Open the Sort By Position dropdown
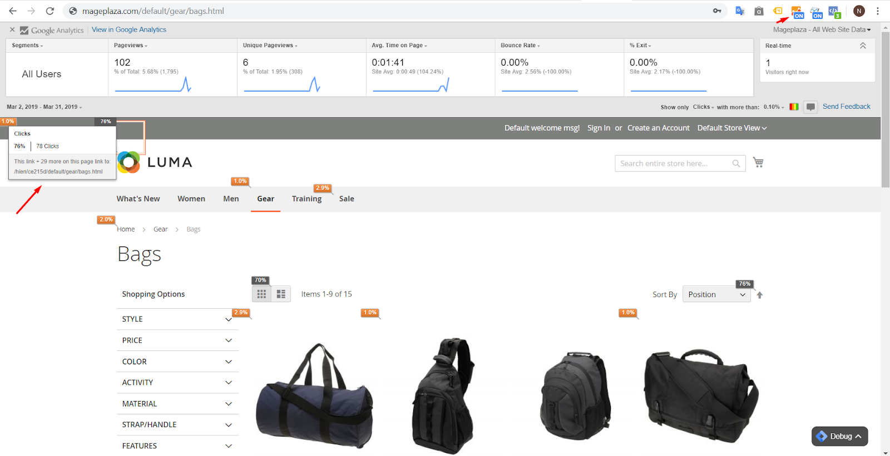Screen dimensions: 890x456 pyautogui.click(x=716, y=294)
